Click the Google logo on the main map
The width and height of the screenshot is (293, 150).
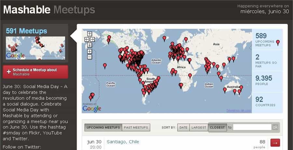(x=92, y=109)
